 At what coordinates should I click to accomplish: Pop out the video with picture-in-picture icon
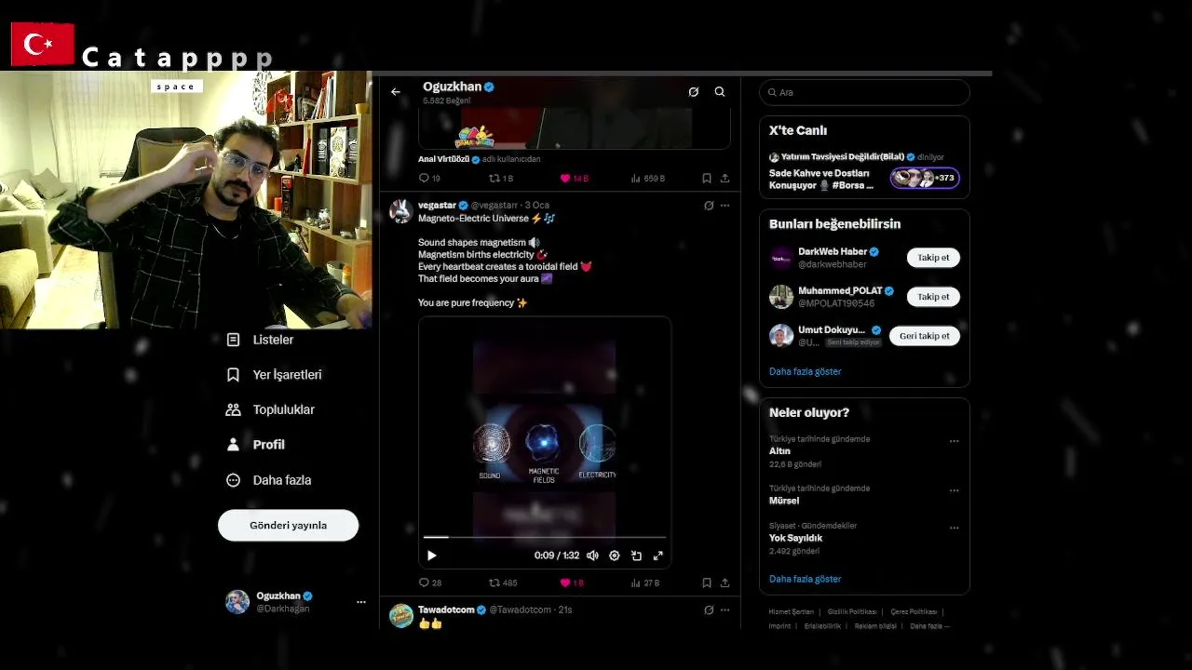(636, 556)
